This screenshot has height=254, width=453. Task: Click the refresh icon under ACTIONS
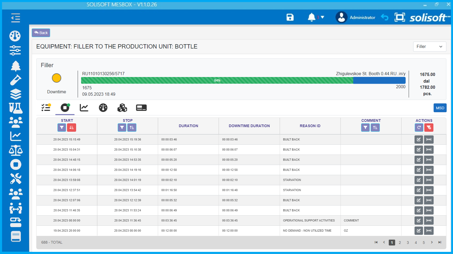[x=419, y=127]
